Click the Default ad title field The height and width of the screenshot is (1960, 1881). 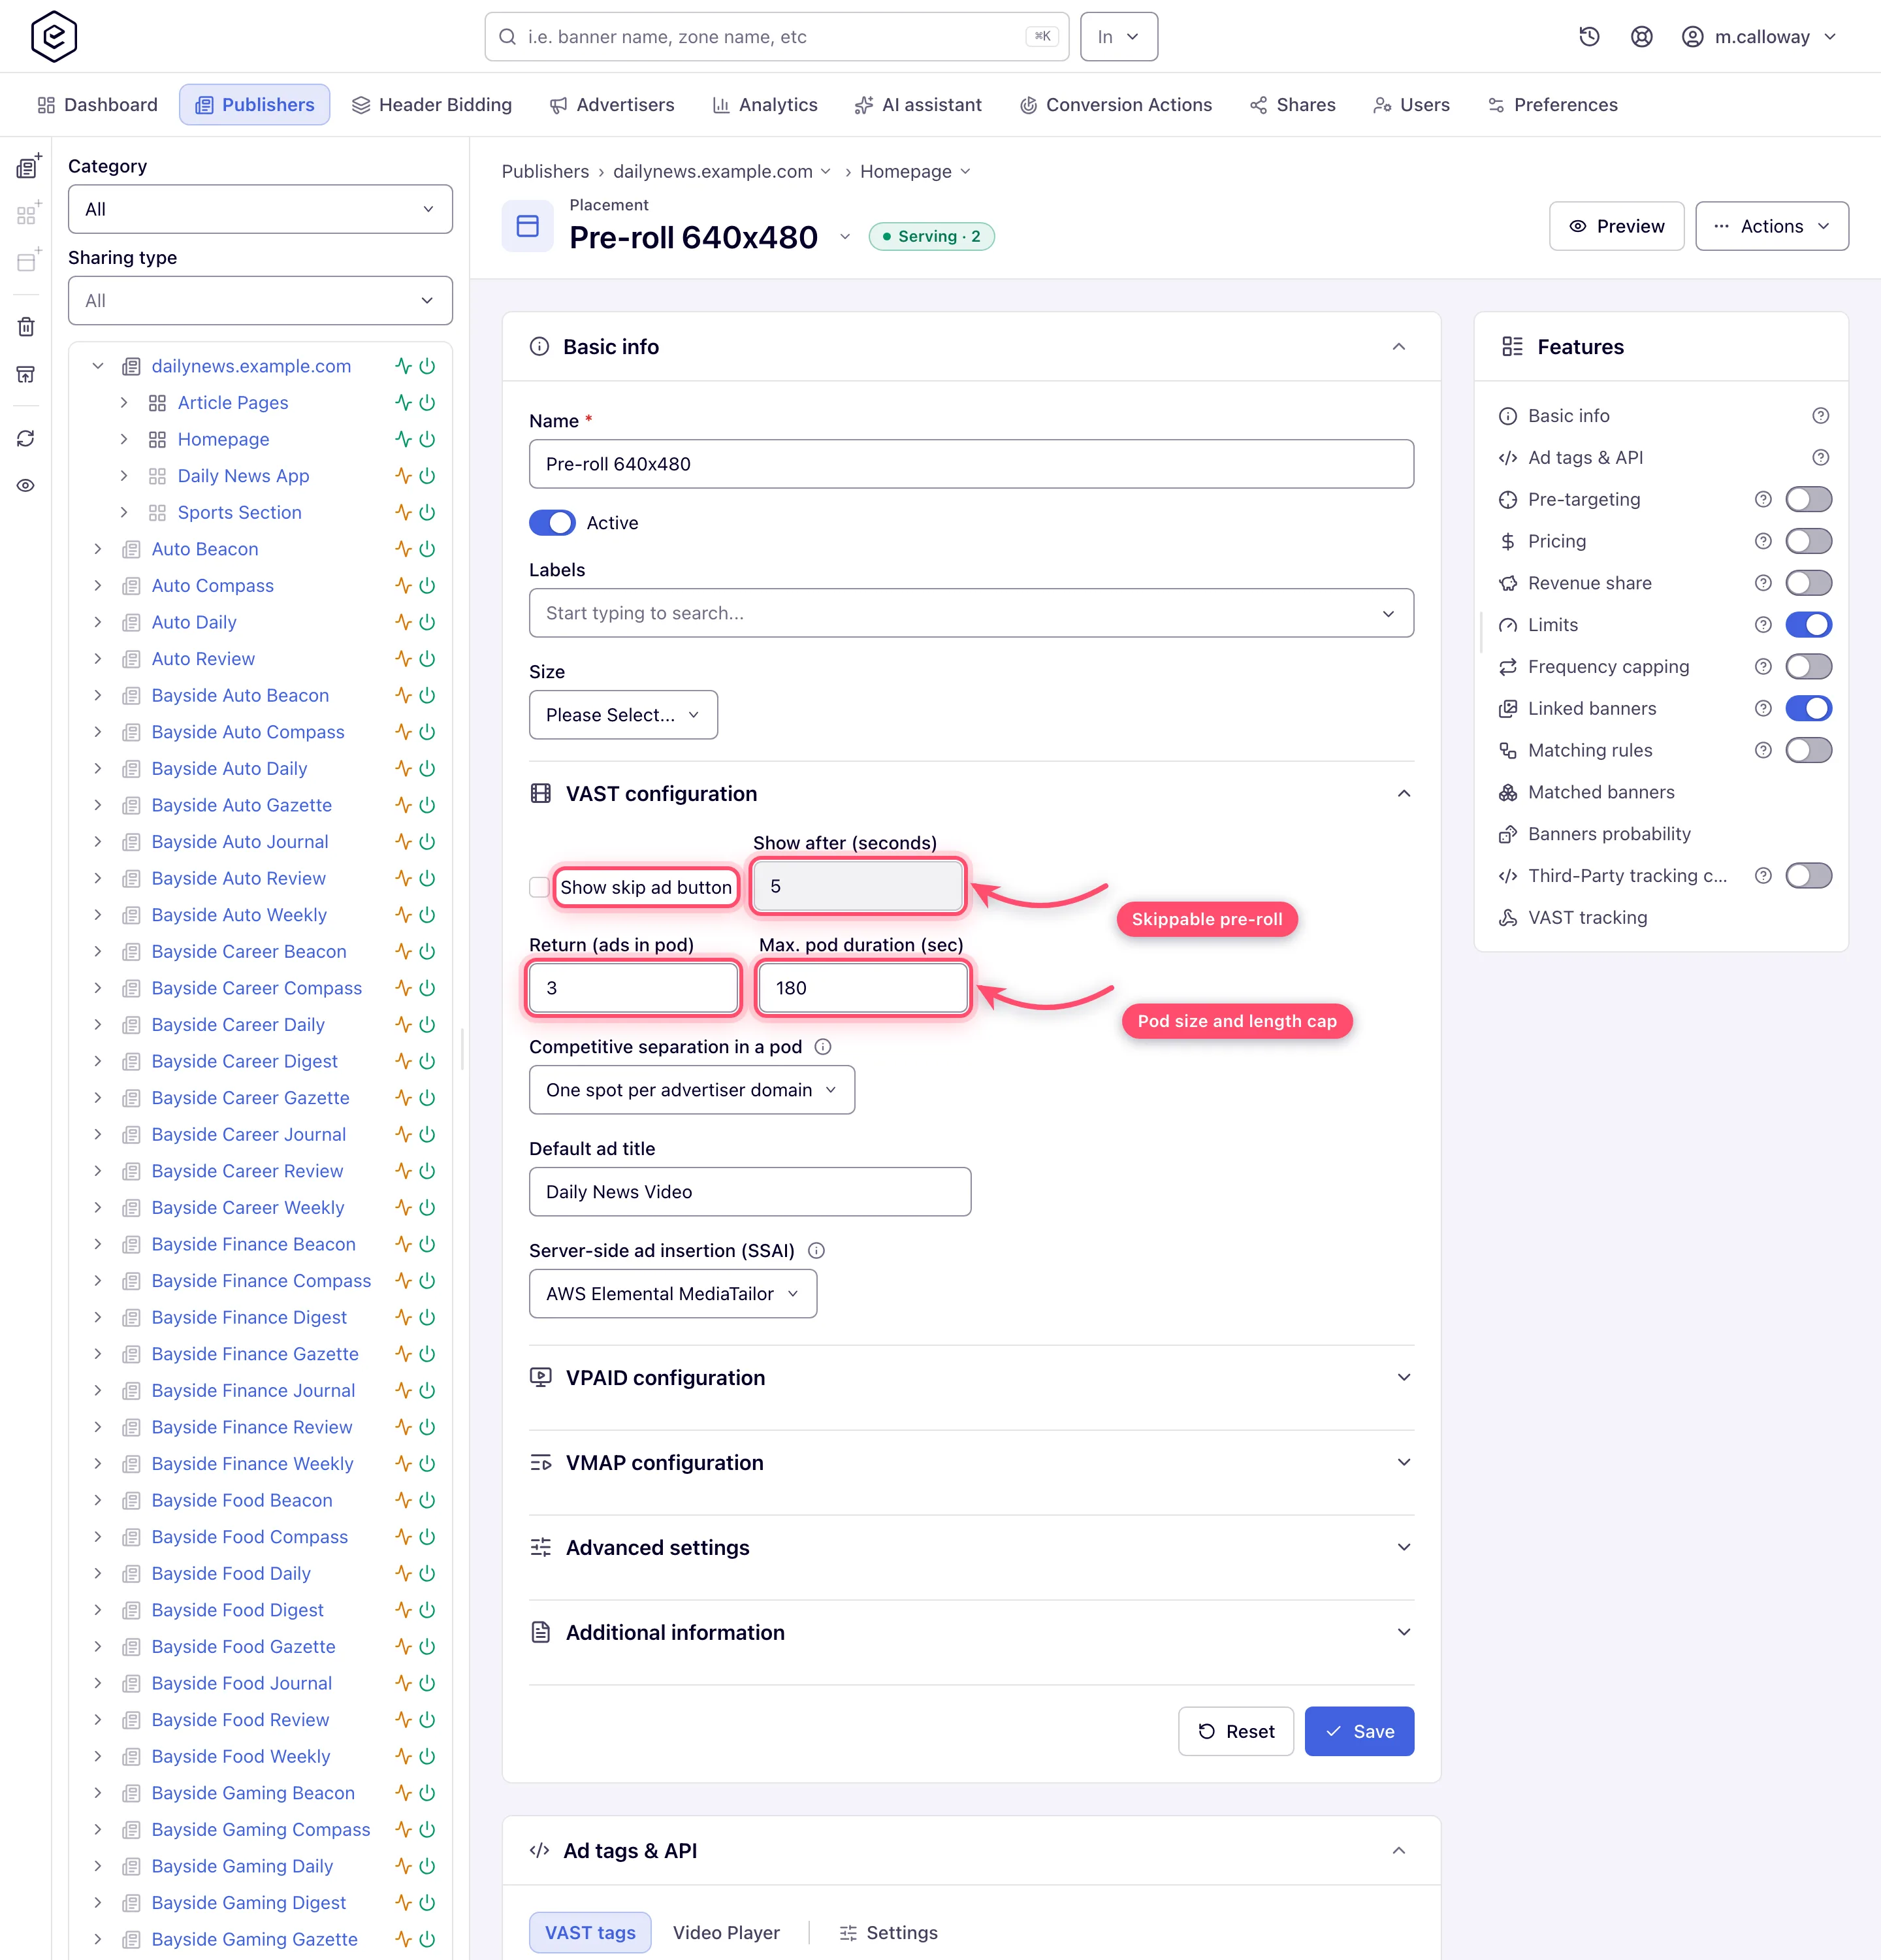[x=750, y=1192]
